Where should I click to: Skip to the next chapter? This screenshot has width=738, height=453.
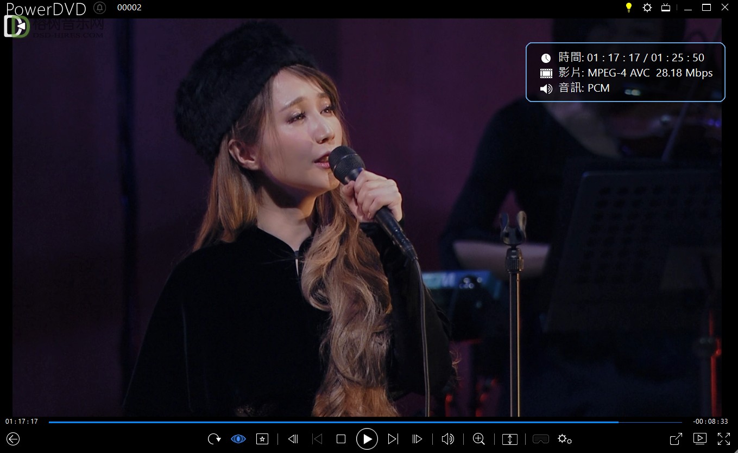(393, 439)
